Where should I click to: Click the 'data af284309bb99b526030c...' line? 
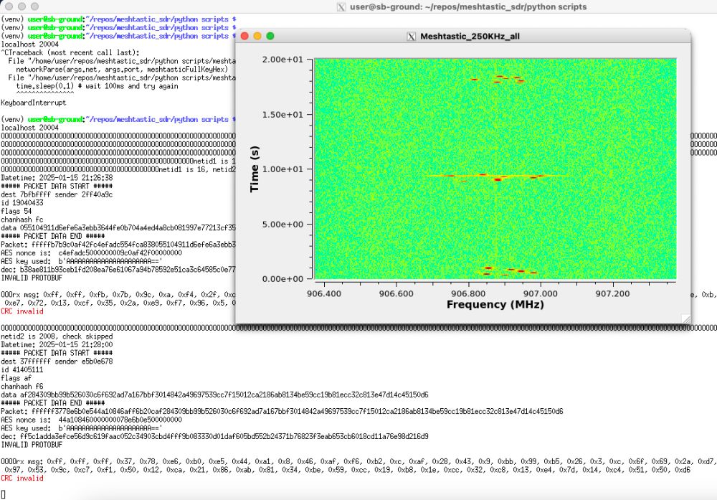tap(215, 395)
